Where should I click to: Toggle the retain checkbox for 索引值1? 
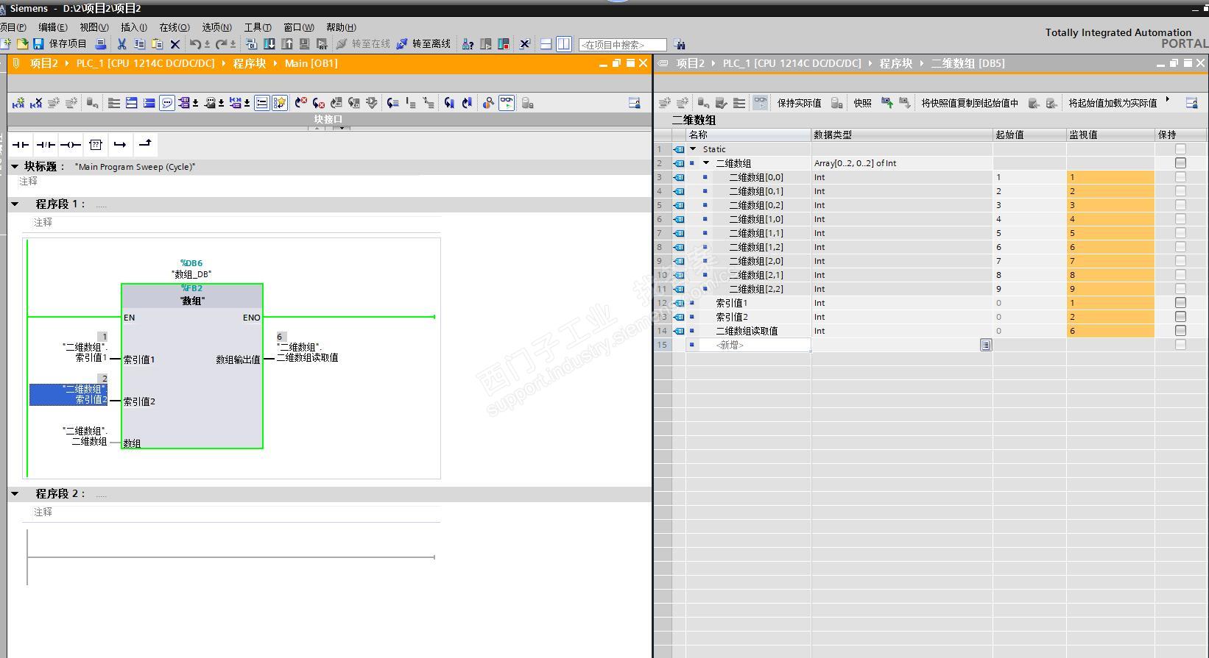pyautogui.click(x=1180, y=303)
